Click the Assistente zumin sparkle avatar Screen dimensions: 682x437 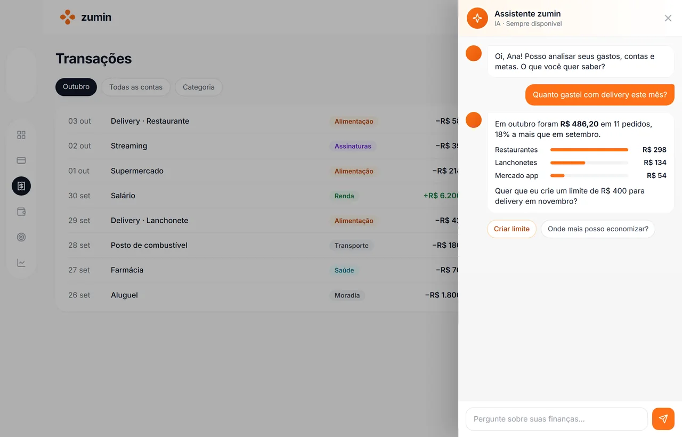[x=477, y=18]
